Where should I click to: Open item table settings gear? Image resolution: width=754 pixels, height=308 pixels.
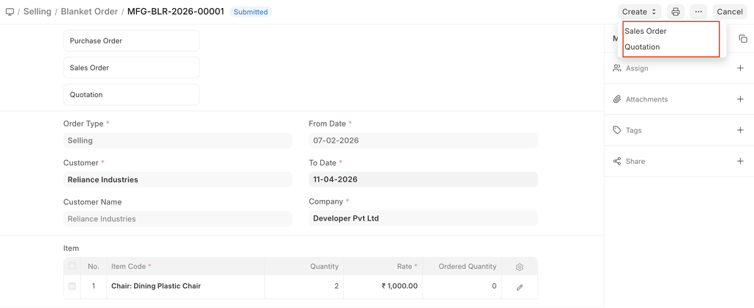(x=519, y=267)
